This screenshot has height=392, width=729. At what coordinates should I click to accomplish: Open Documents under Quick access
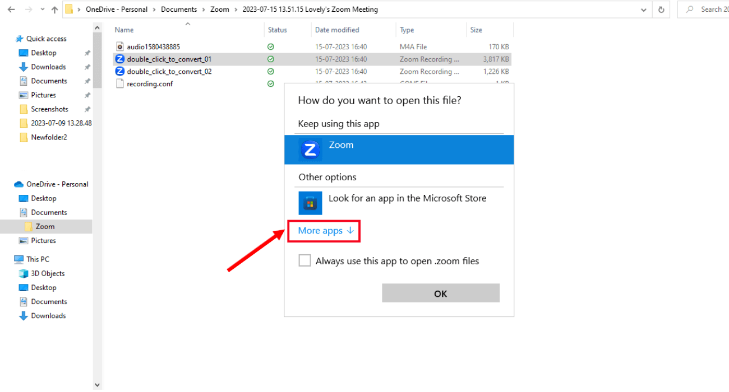(x=49, y=81)
